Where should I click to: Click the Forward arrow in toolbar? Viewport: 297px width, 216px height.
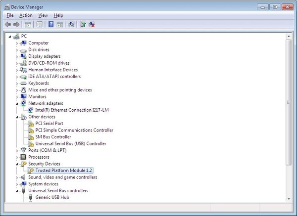pyautogui.click(x=16, y=24)
